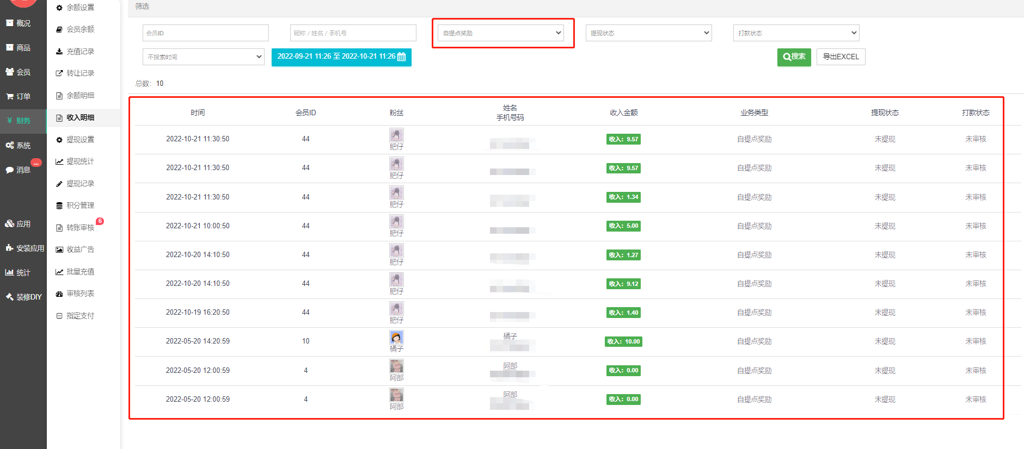This screenshot has width=1024, height=449.
Task: Click the 导出EXCEL button
Action: click(841, 57)
